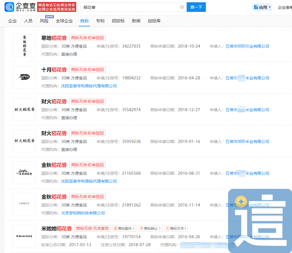Image resolution: width=292 pixels, height=253 pixels.
Task: Open applicant link for application 21165568
Action: pos(247,173)
